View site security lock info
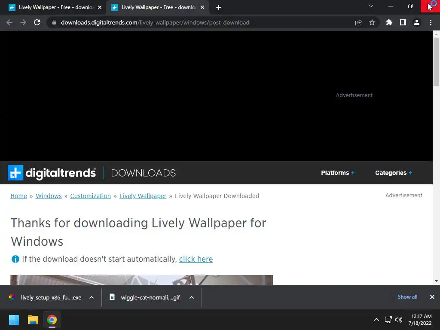Viewport: 440px width, 330px height. [54, 22]
